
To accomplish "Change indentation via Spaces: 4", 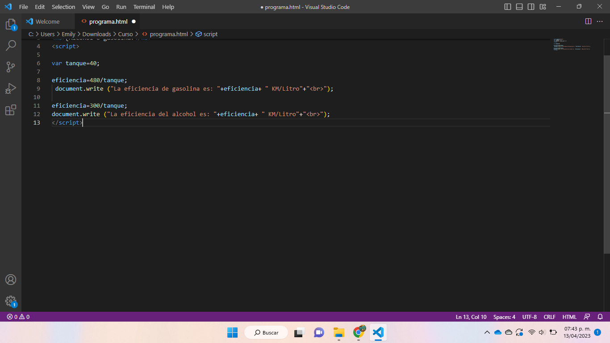I will click(x=504, y=317).
